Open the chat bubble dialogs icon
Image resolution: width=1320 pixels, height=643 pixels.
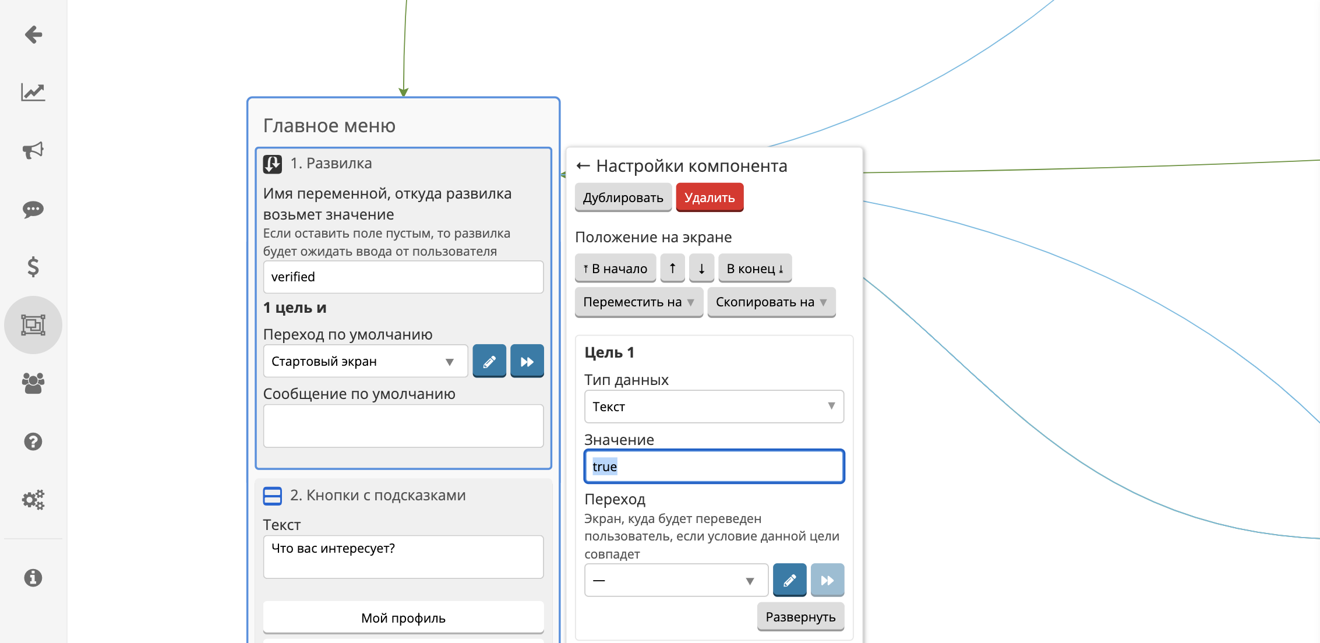point(33,209)
